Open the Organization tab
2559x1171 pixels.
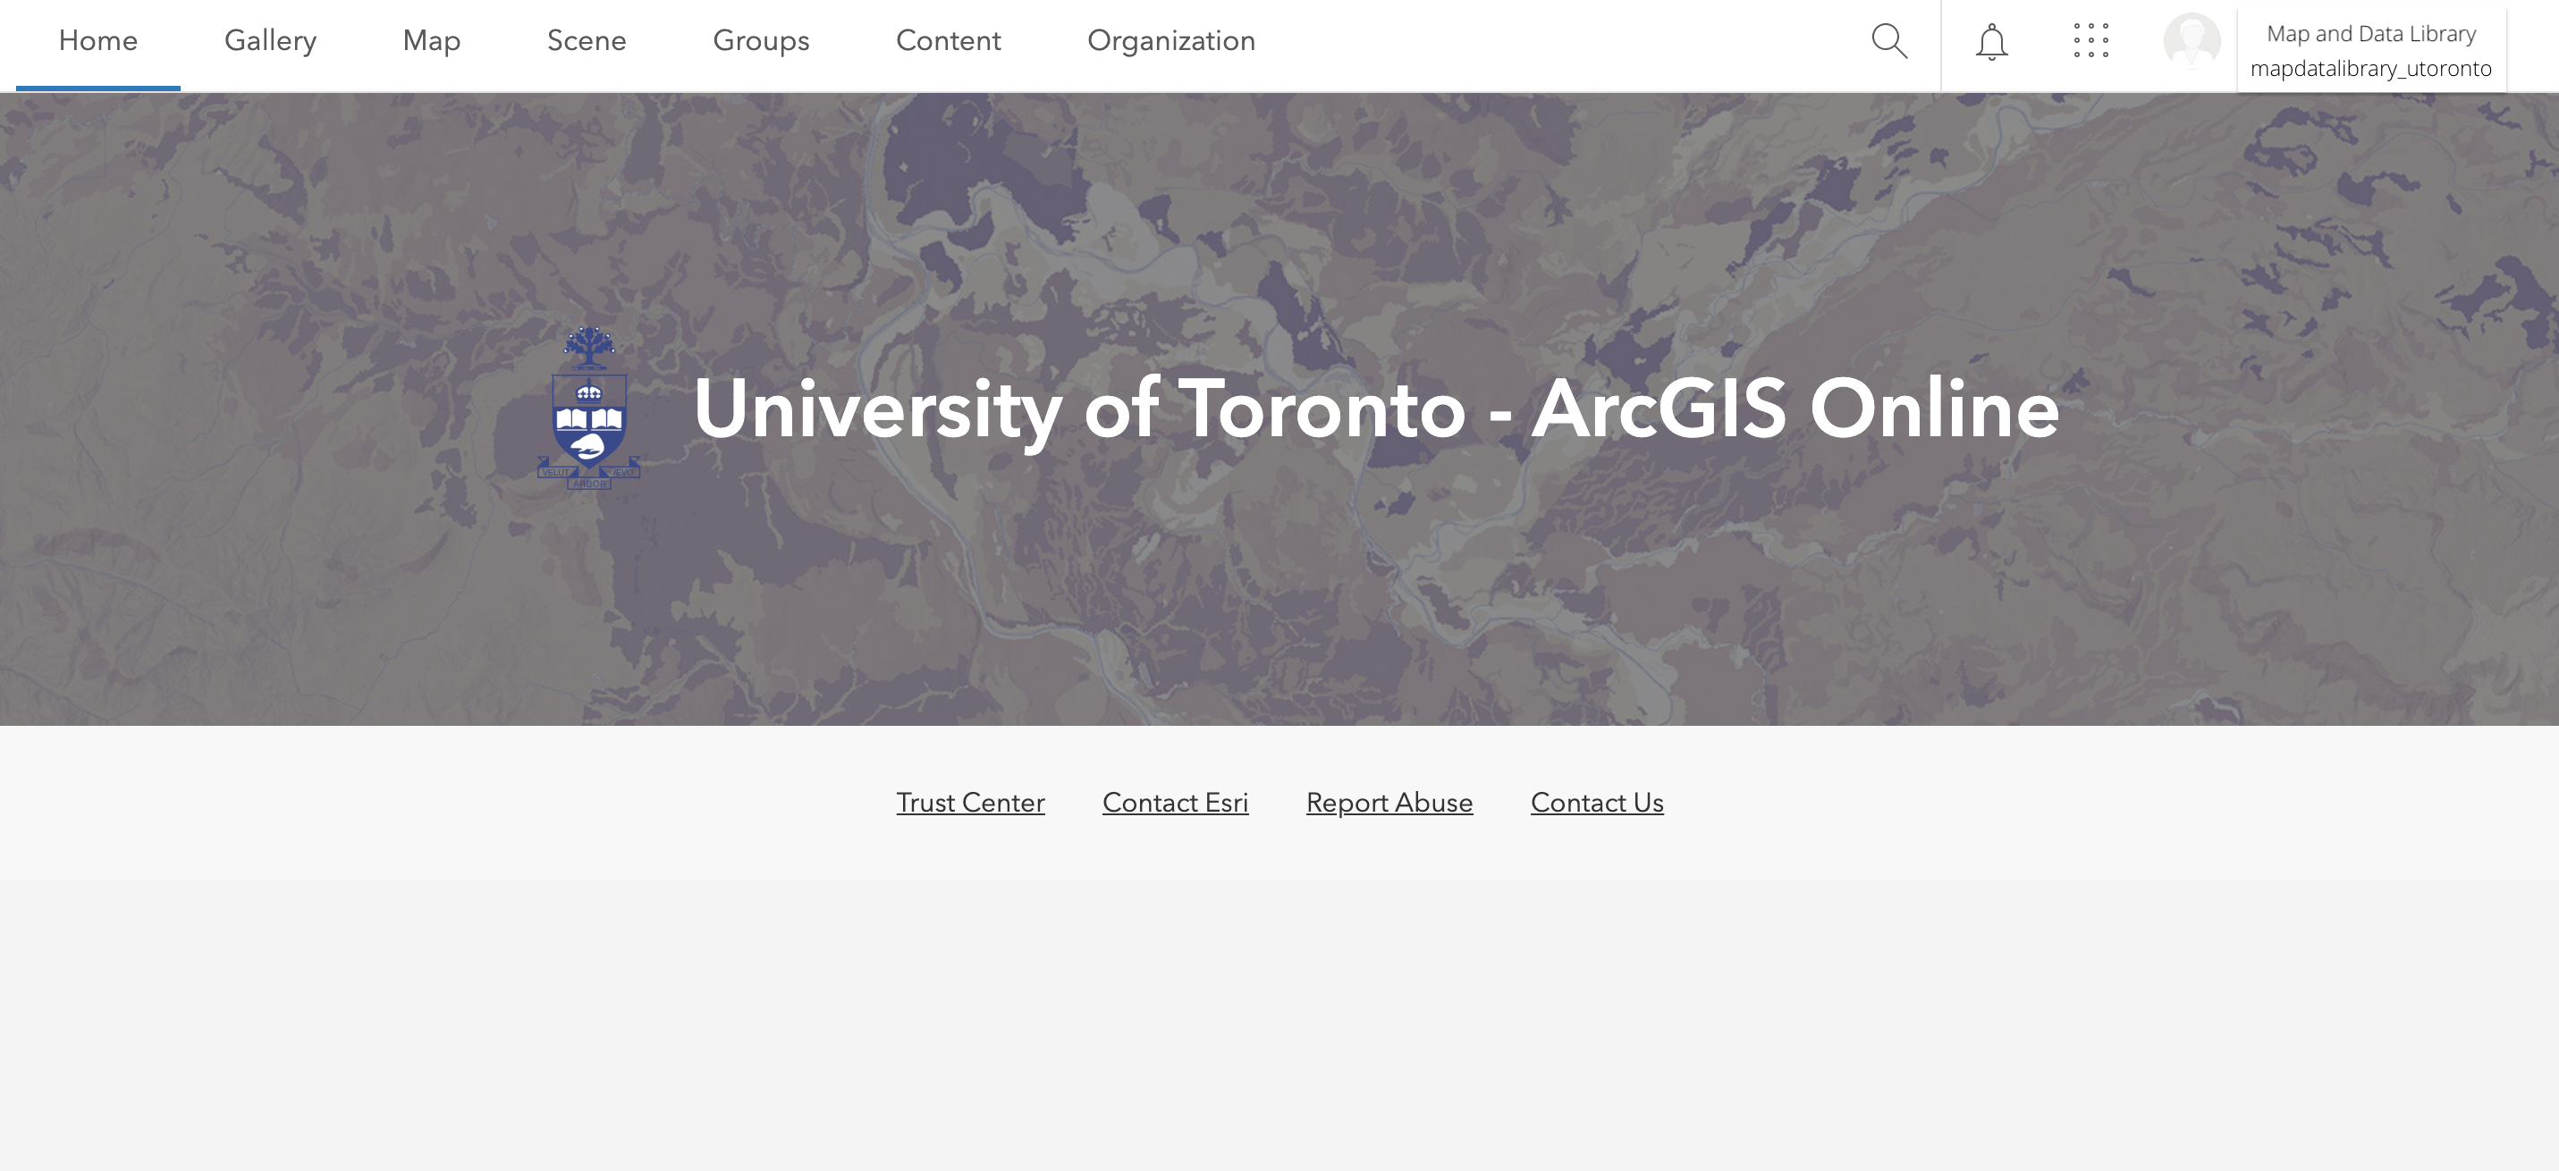click(x=1171, y=42)
